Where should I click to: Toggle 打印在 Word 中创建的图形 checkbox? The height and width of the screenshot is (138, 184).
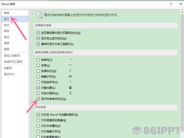(38, 115)
